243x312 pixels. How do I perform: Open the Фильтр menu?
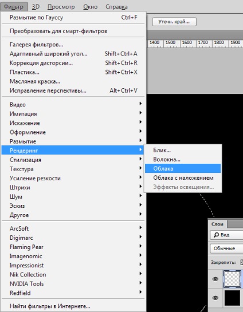click(x=14, y=7)
